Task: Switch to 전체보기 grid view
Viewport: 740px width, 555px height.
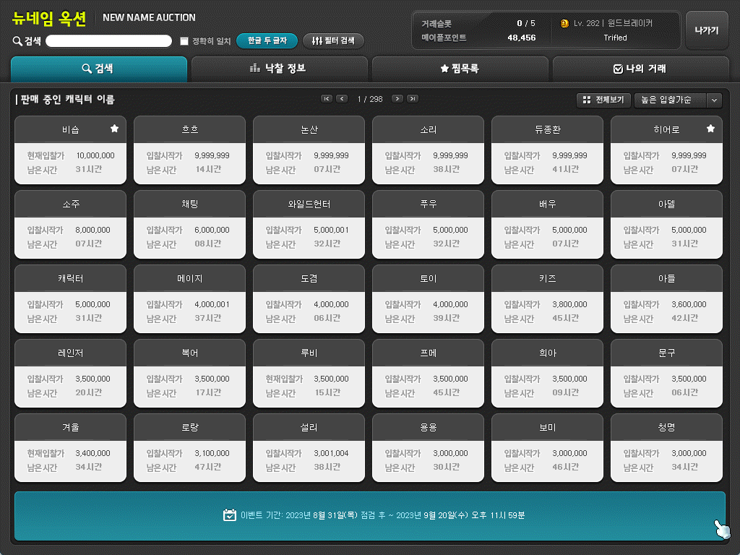Action: coord(604,100)
